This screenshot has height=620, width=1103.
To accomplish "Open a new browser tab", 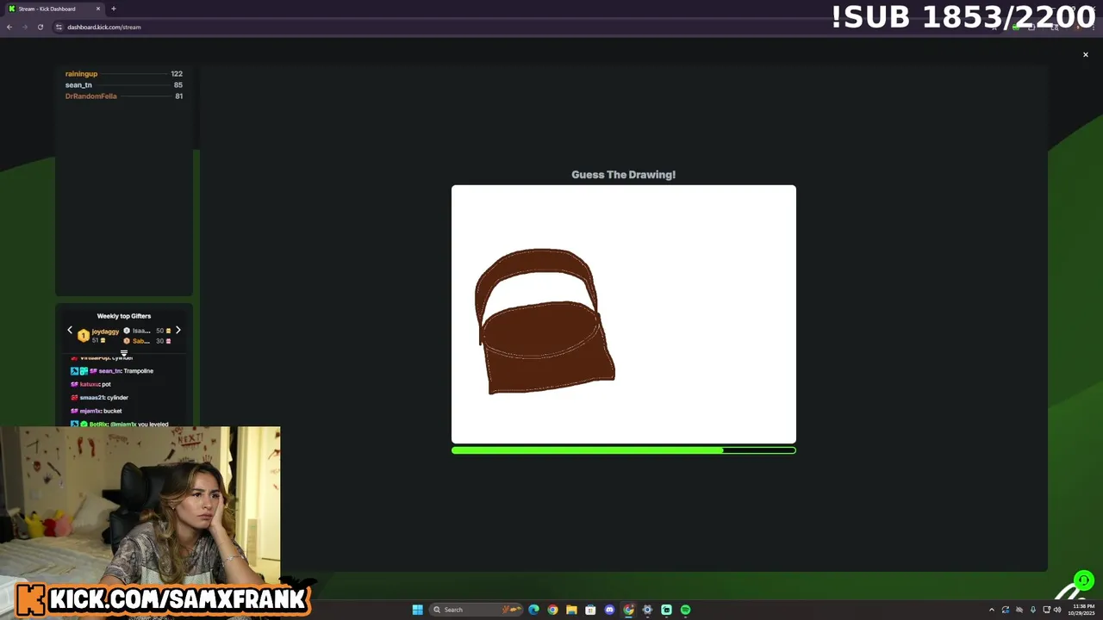I will [114, 9].
